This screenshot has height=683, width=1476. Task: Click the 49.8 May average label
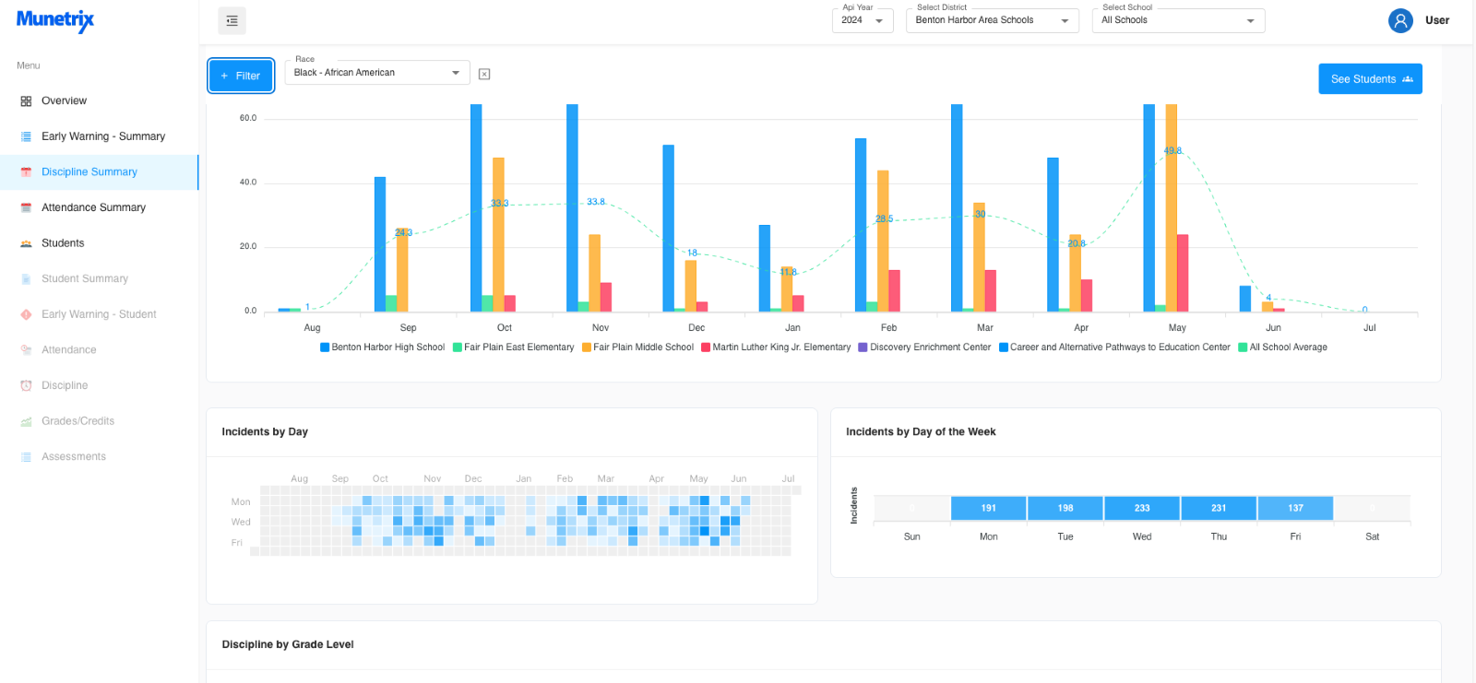coord(1172,151)
